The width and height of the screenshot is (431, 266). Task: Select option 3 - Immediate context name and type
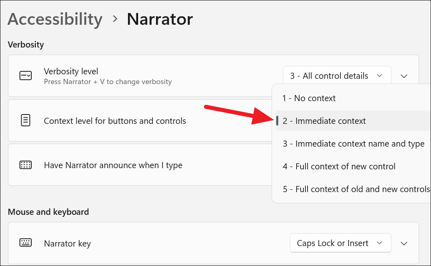(352, 143)
